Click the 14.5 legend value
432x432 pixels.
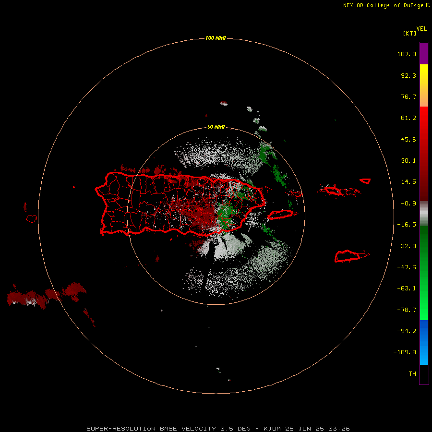click(408, 182)
